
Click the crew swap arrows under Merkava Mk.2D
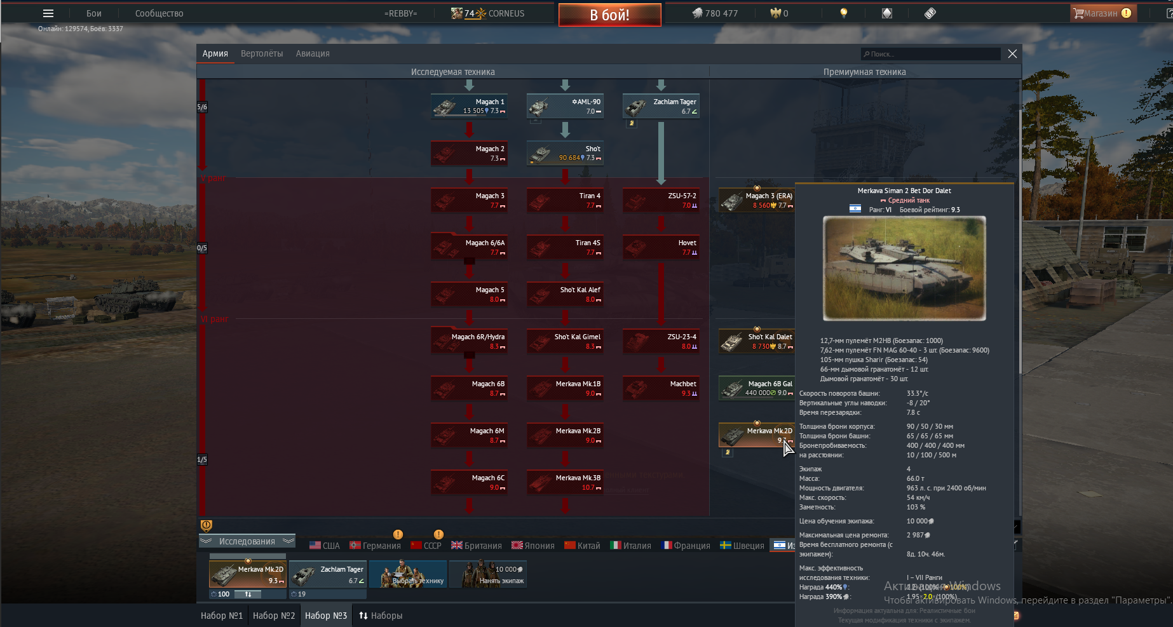click(x=248, y=594)
